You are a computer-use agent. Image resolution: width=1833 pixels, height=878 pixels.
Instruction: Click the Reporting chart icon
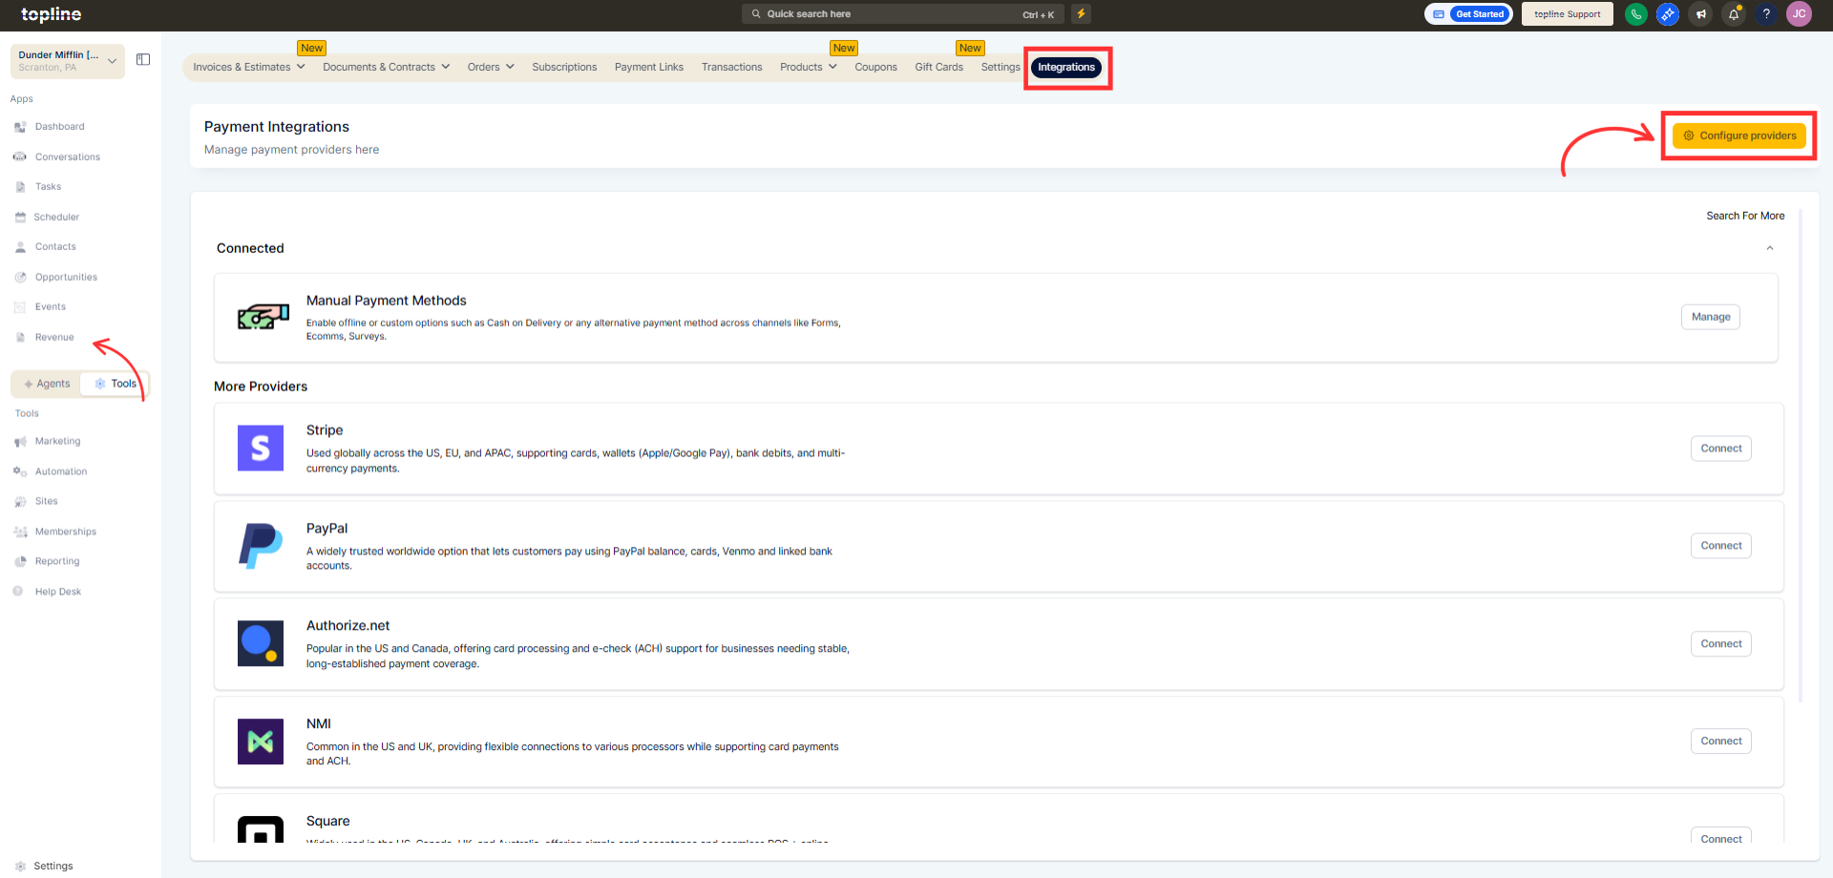20,562
